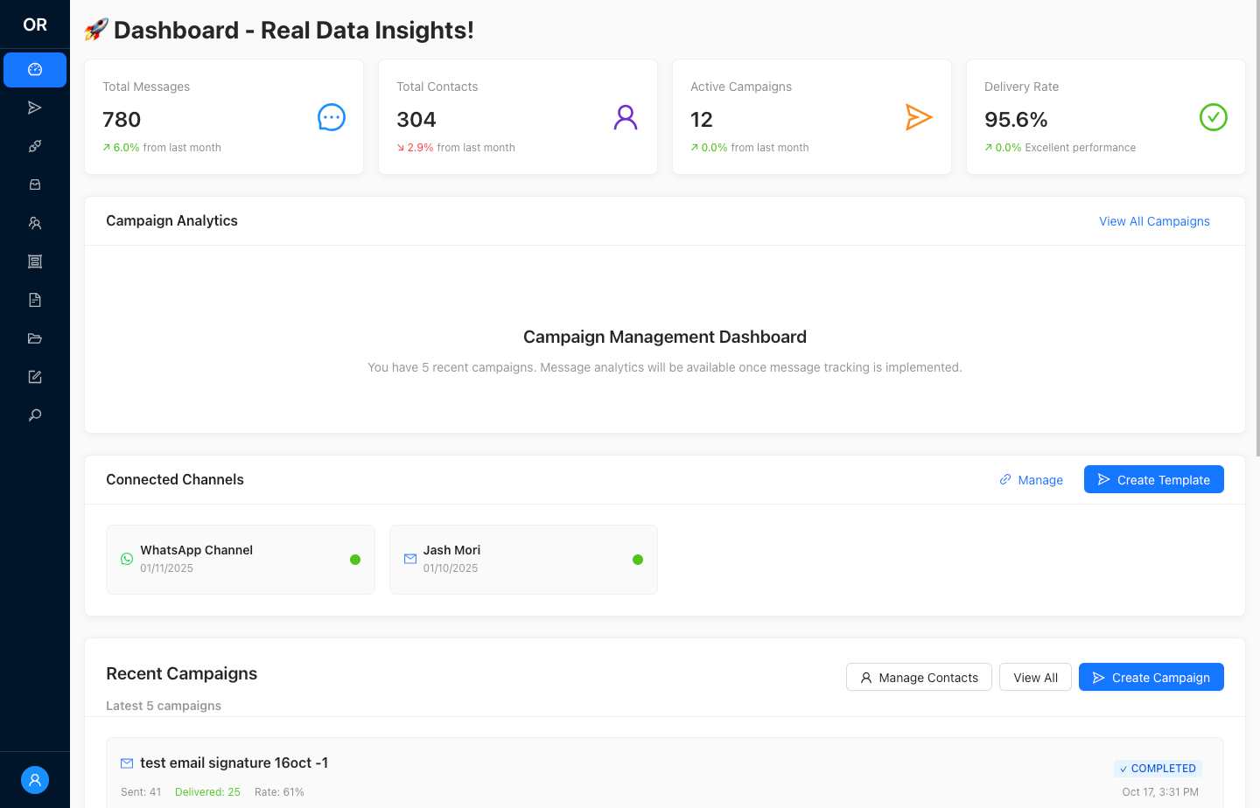Click the paper plane send icon in sidebar

[x=35, y=108]
